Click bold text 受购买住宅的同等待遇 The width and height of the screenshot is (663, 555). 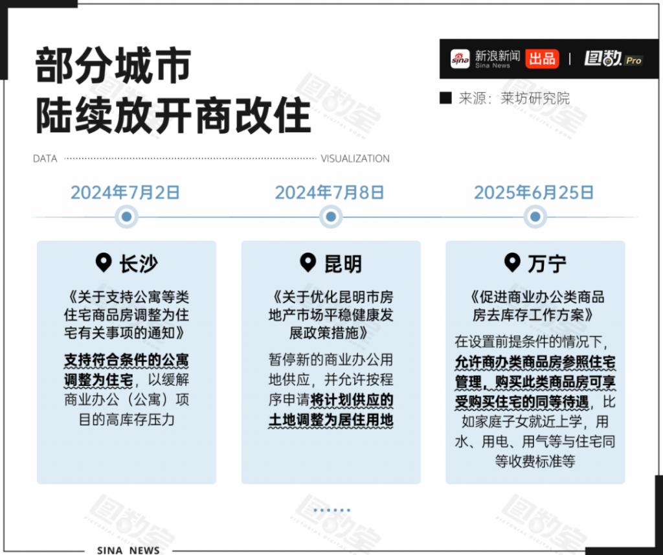click(x=522, y=402)
